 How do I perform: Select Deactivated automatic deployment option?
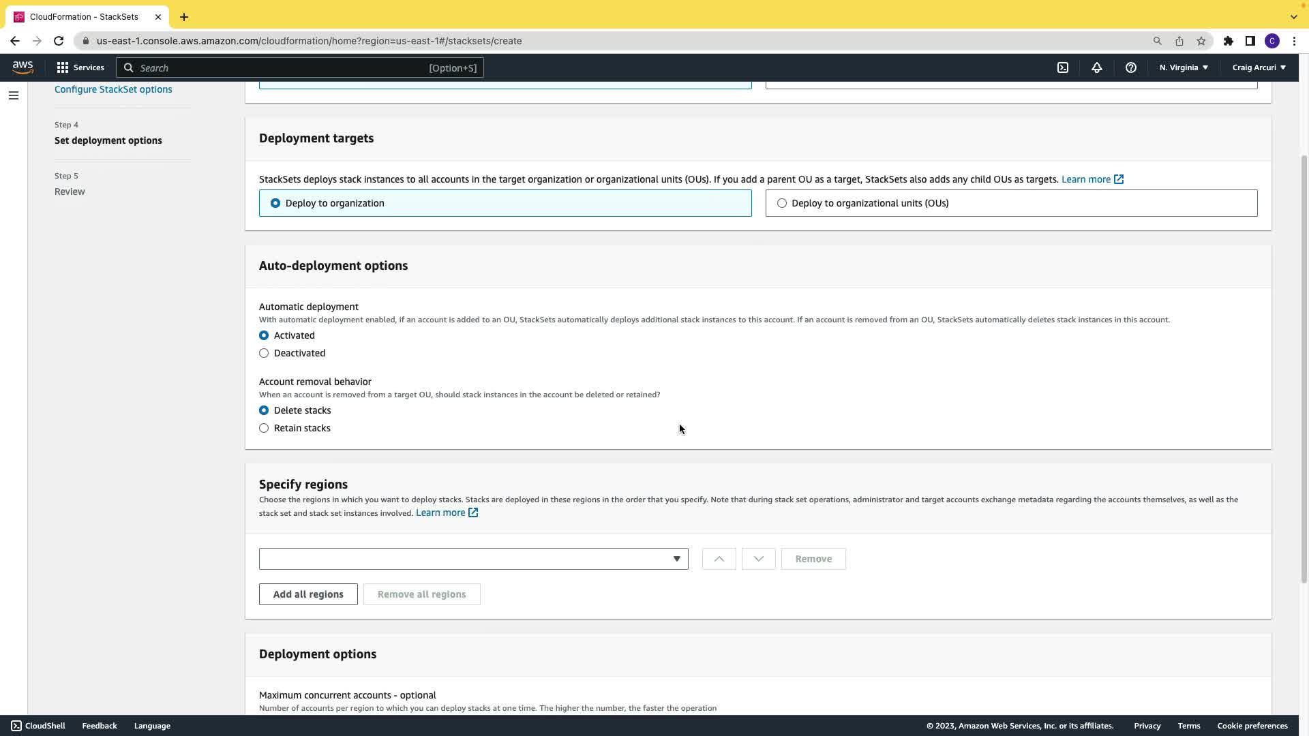264,353
